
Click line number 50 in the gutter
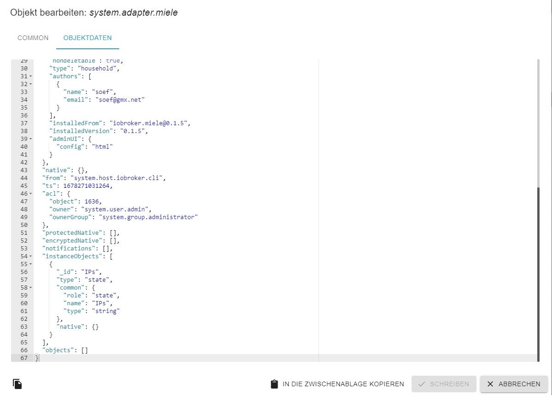click(24, 225)
